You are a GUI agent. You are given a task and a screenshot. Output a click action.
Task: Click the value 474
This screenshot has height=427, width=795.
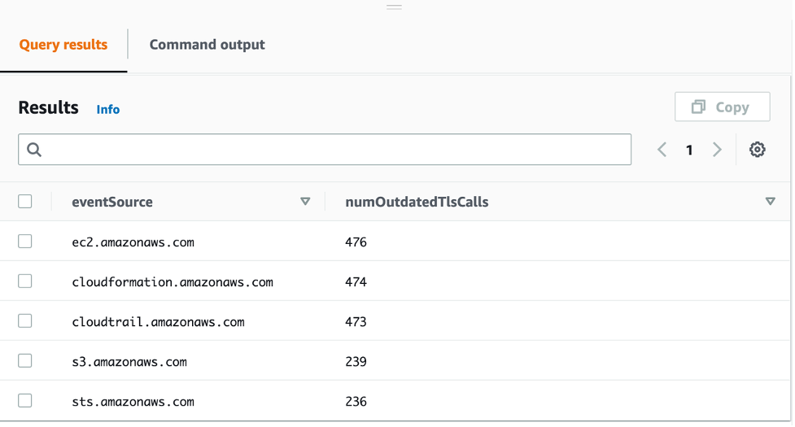tap(356, 282)
